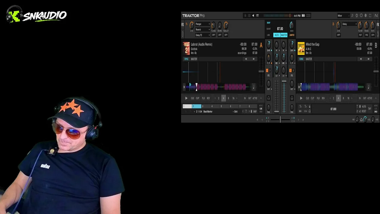The image size is (380, 214).
Task: Switch Deck B advanced panel to MOVE tab
Action: pos(376,106)
